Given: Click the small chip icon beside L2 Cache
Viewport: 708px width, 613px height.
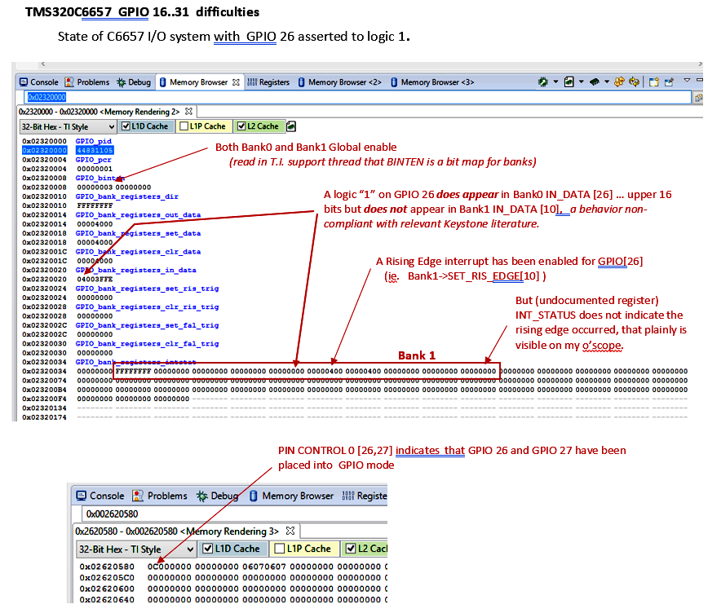Looking at the screenshot, I should click(x=291, y=126).
